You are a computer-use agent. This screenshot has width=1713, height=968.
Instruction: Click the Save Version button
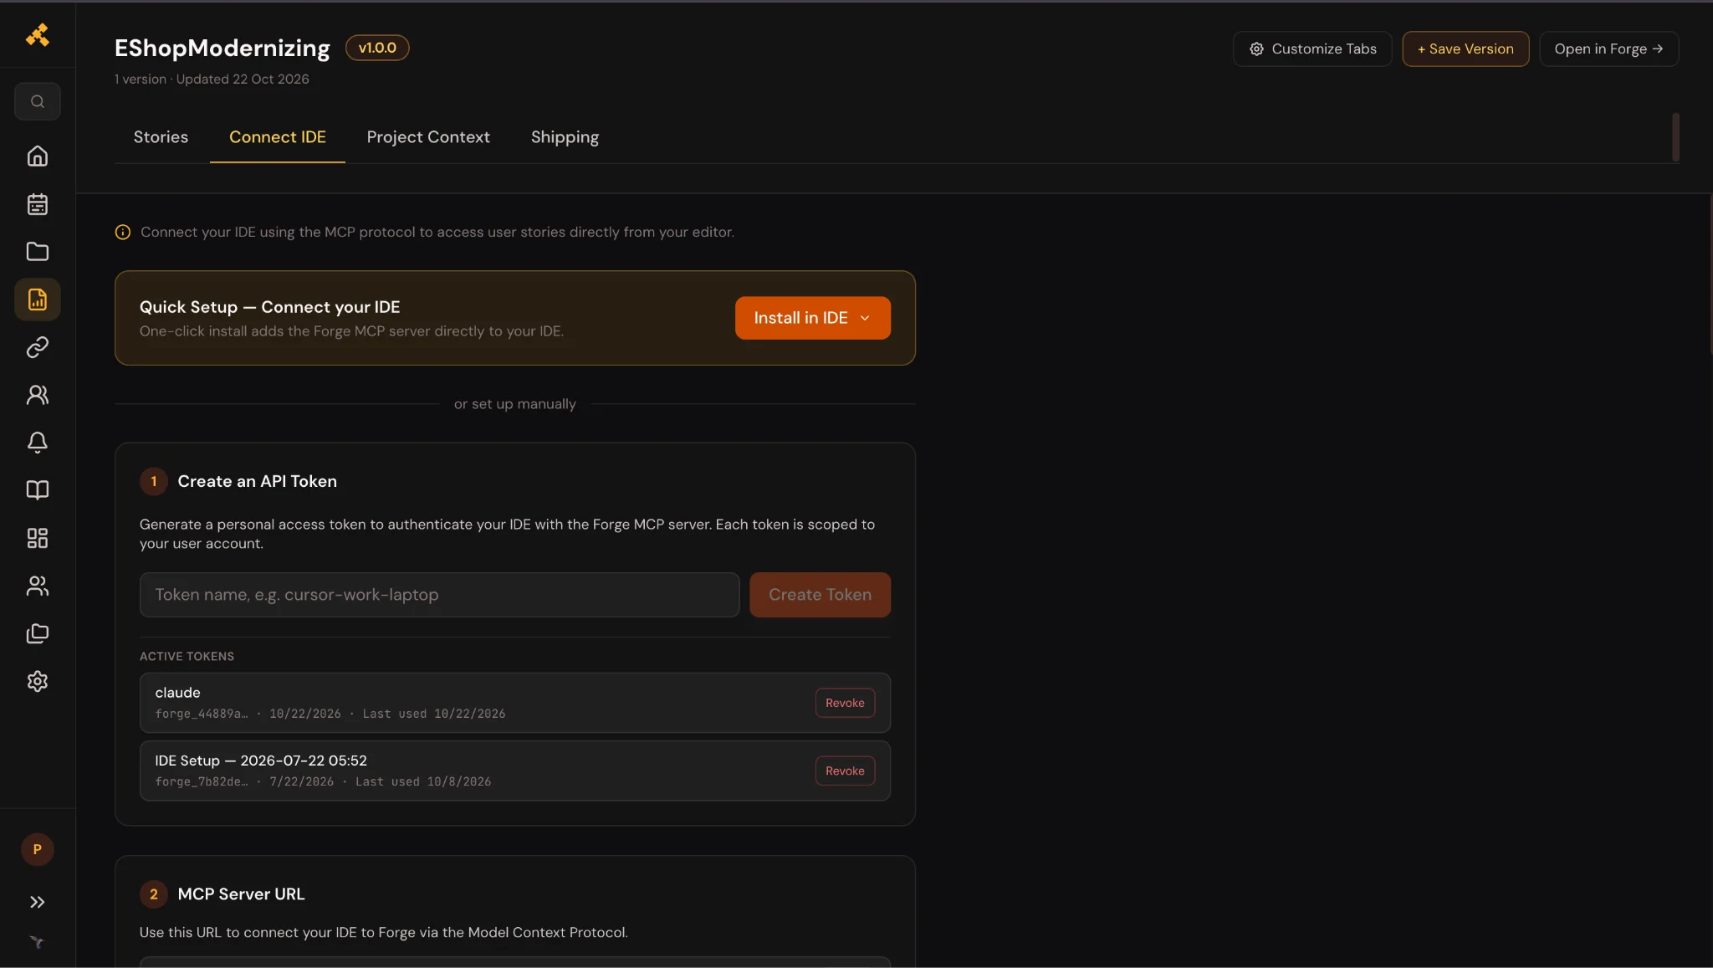point(1465,49)
